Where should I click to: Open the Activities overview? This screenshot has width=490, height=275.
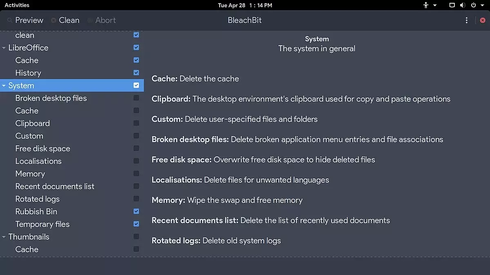click(17, 5)
